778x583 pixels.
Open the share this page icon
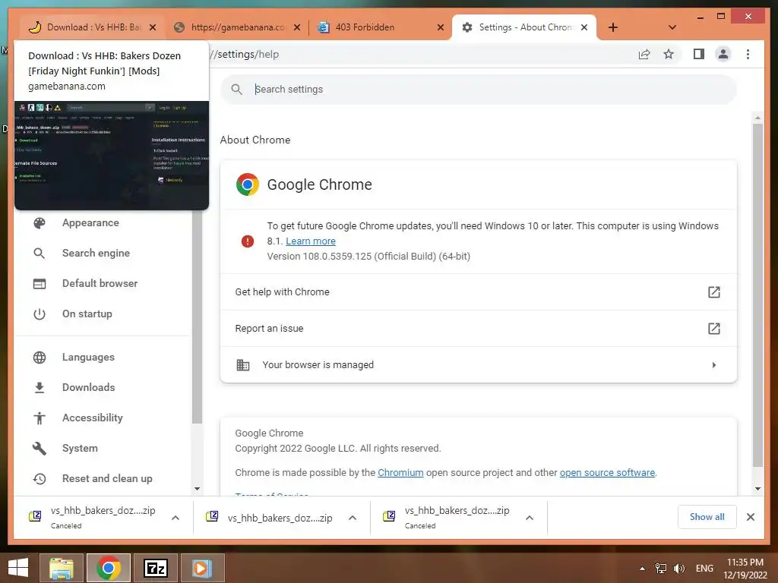click(x=644, y=55)
